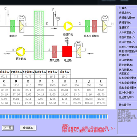Click the 渗透产湿量 label
The image size is (137, 137).
(127, 37)
